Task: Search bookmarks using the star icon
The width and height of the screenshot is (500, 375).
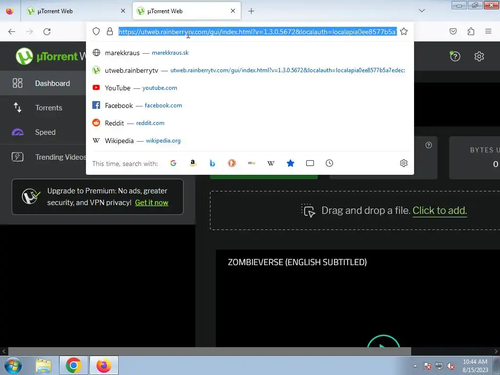Action: point(291,163)
